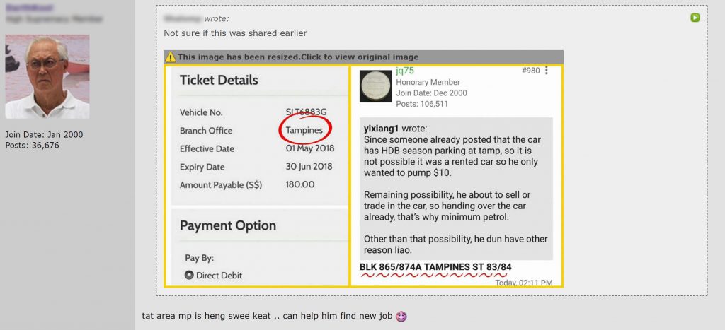This screenshot has width=725, height=330.
Task: Click the green arrow icon in quote header
Action: (695, 18)
